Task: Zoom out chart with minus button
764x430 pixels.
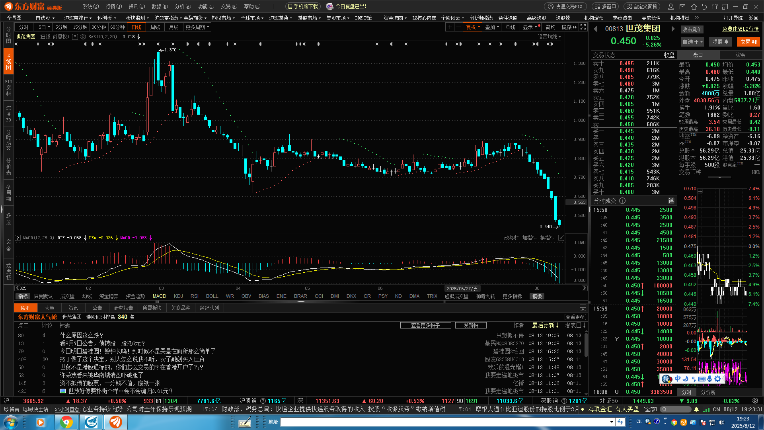Action: 459,27
